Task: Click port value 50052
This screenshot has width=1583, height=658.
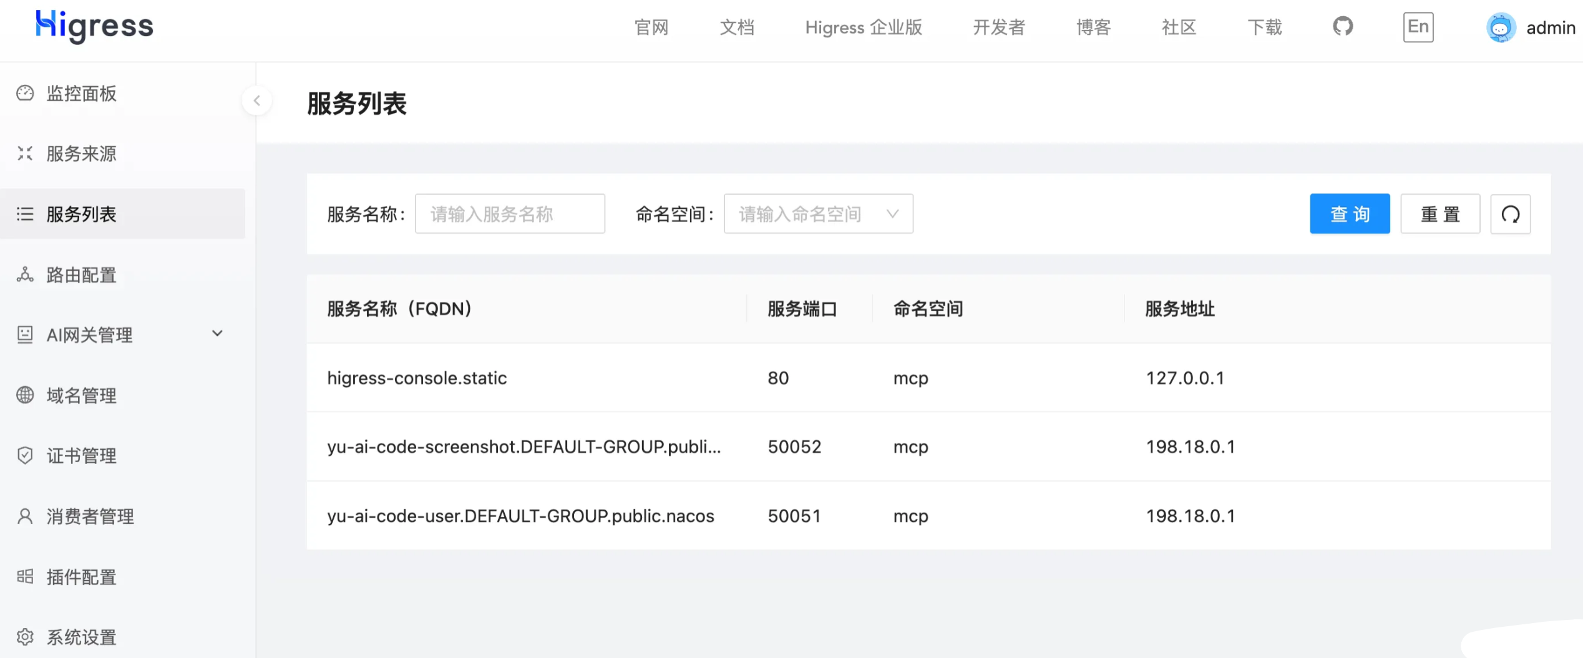Action: (794, 447)
